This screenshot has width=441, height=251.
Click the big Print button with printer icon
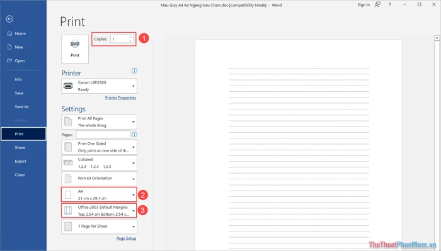[75, 49]
